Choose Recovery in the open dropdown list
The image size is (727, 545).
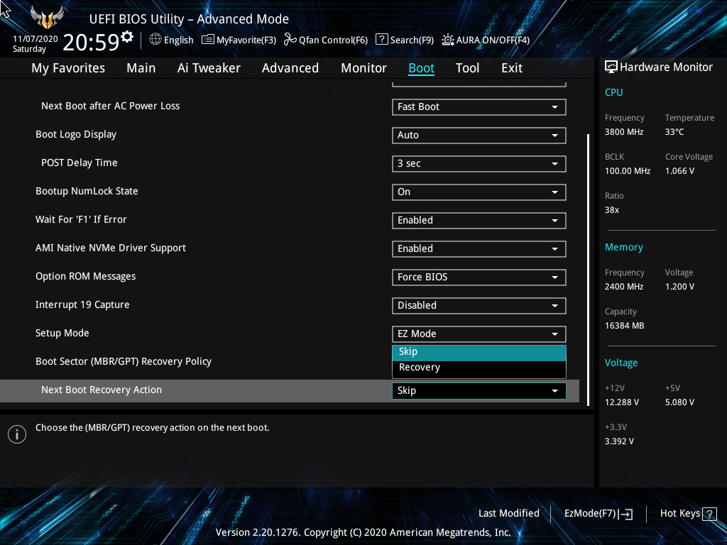(x=479, y=368)
